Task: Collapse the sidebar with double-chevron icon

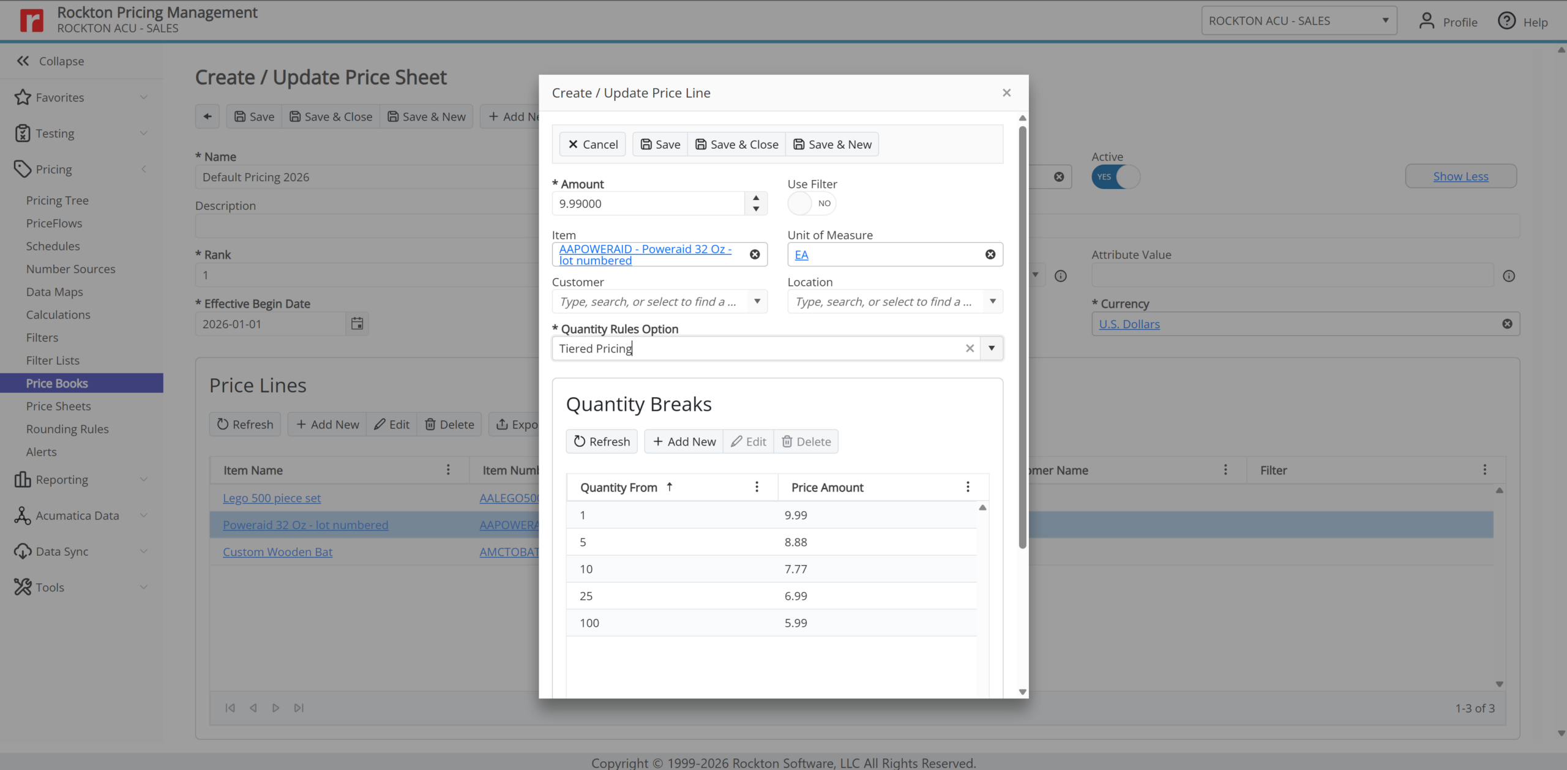Action: pos(23,61)
